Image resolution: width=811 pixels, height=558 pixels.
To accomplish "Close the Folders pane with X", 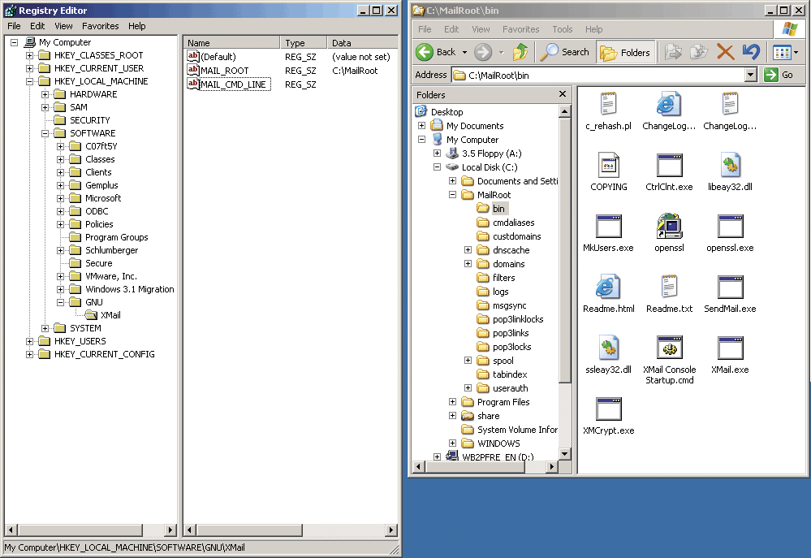I will point(563,94).
